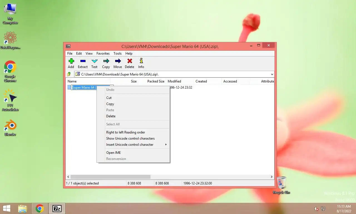Open the View menu
The width and height of the screenshot is (356, 214).
pos(89,53)
